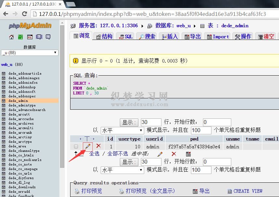Screen dimensions: 279x197
Task: Click the green exit/logout icon
Action: (20, 37)
